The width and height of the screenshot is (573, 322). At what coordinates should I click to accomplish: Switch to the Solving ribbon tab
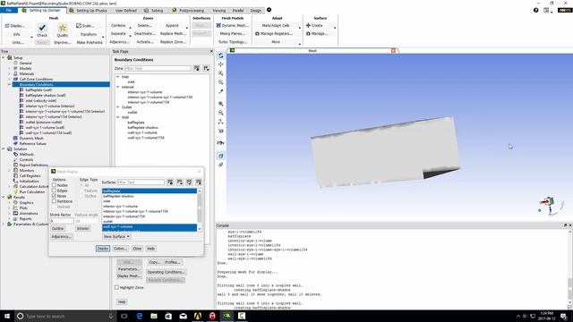[x=154, y=10]
